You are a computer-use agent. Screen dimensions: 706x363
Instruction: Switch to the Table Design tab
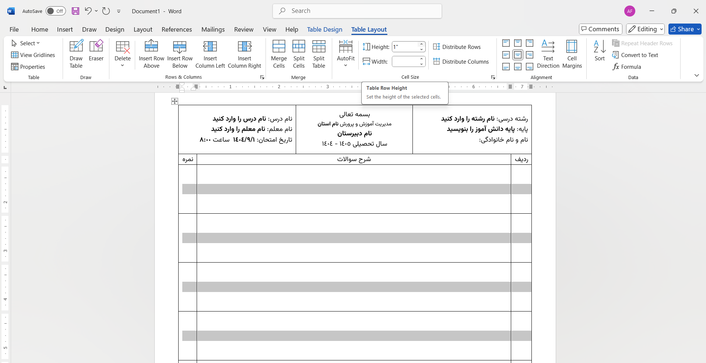point(325,29)
